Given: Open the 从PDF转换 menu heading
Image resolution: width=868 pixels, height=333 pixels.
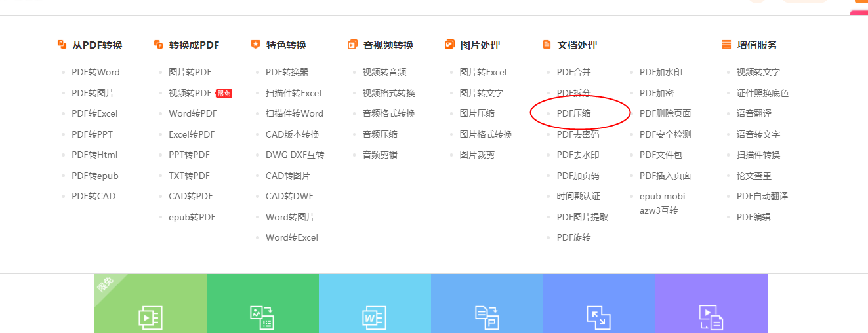Looking at the screenshot, I should coord(97,45).
